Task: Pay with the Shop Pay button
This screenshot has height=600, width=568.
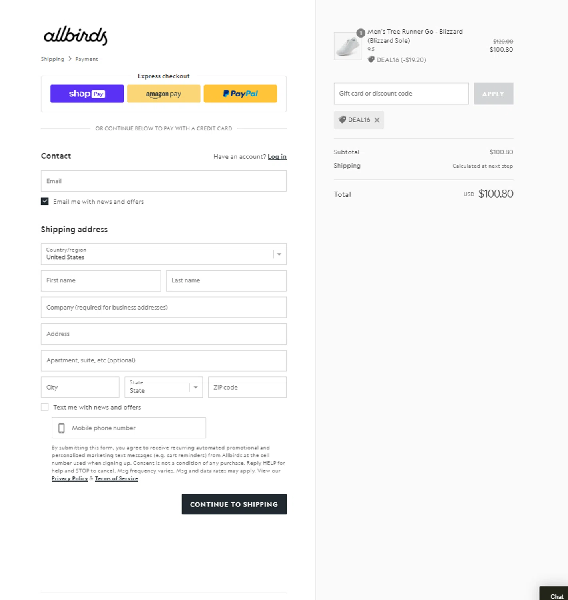Action: click(x=87, y=94)
